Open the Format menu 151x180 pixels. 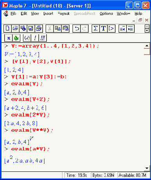(64, 14)
